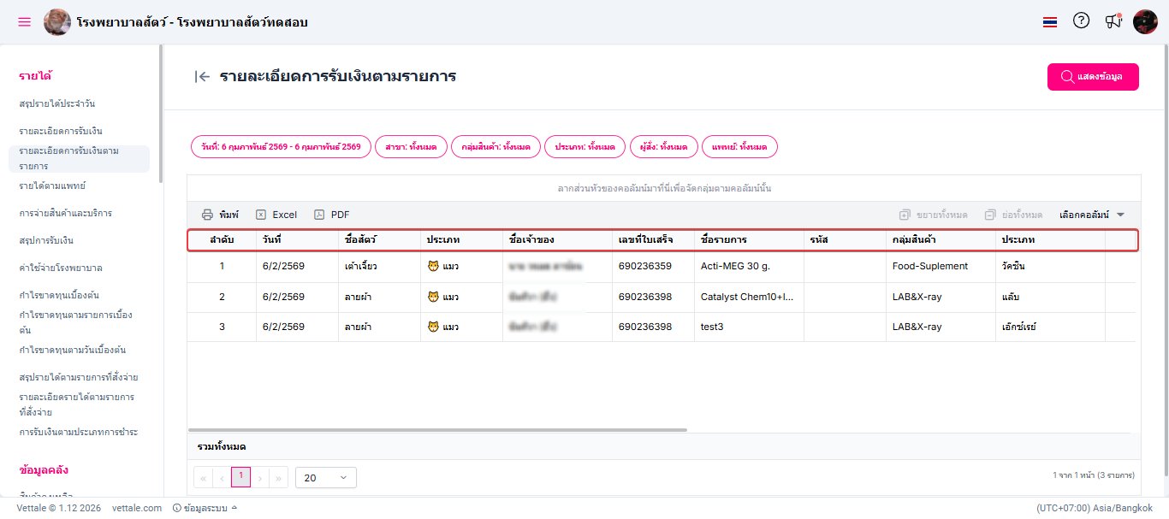
Task: Open the hamburger menu icon
Action: coord(24,22)
